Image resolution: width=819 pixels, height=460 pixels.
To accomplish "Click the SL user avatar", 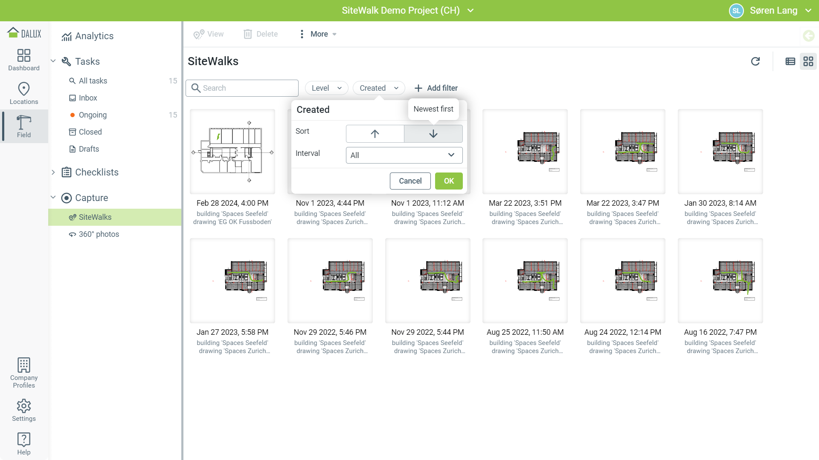I will coord(736,11).
